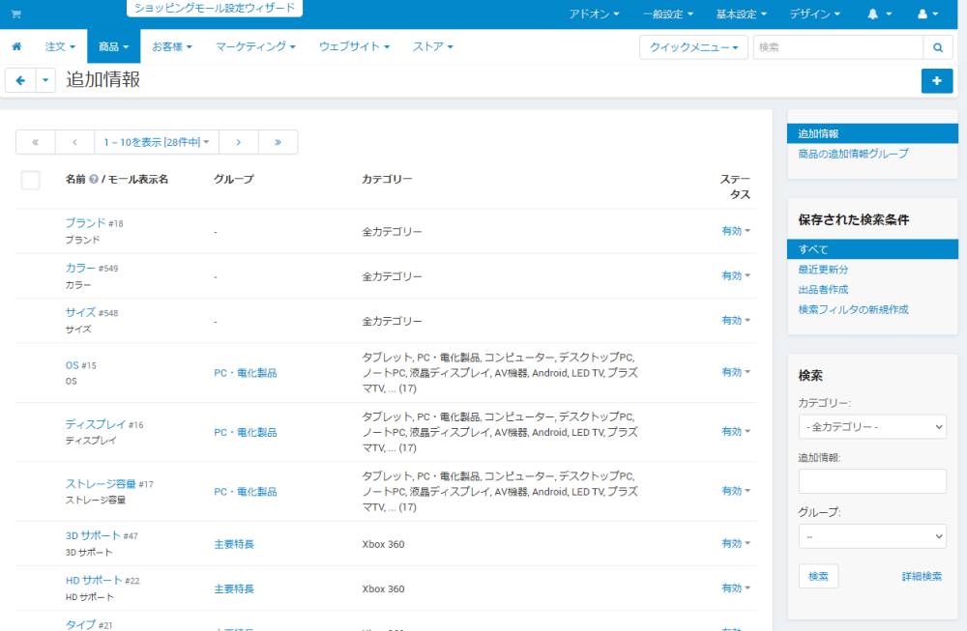The image size is (967, 631).
Task: Click the search magnifier button
Action: coord(937,46)
